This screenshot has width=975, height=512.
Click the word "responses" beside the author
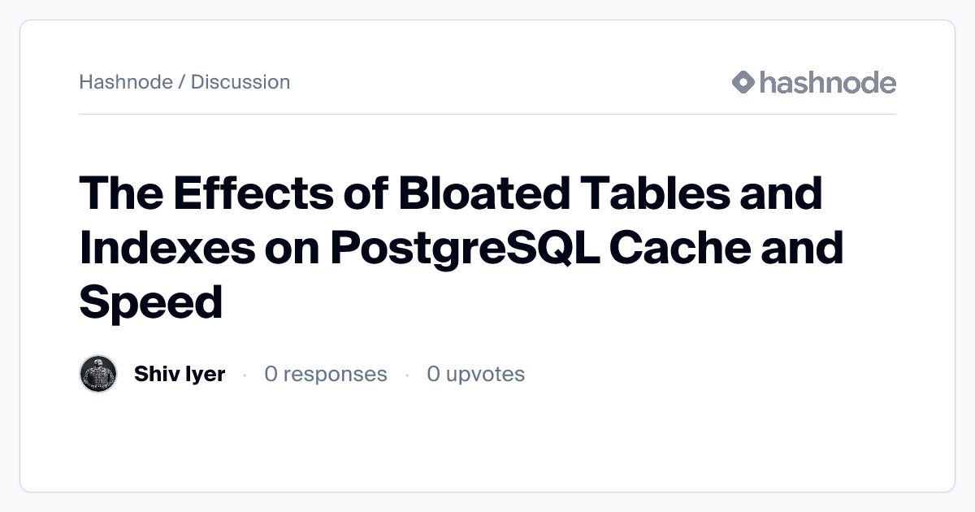tap(335, 374)
